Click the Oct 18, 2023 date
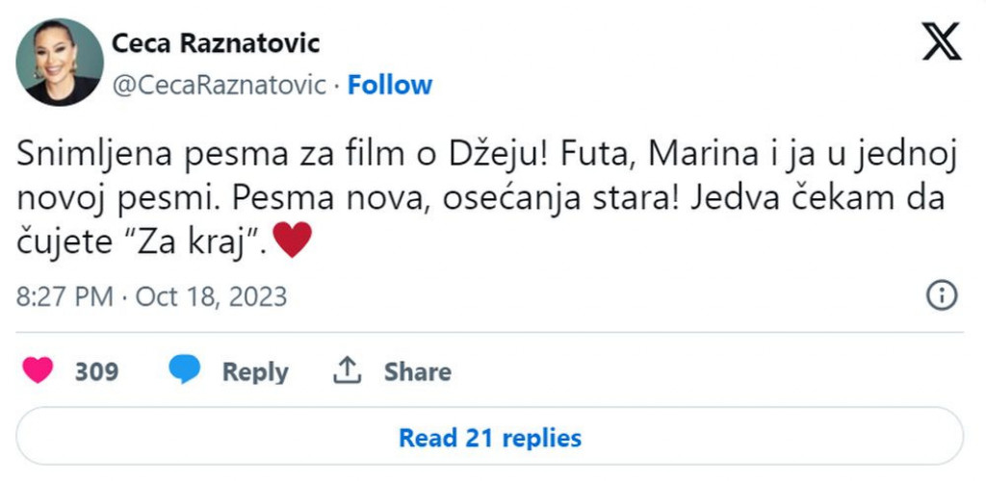The image size is (986, 481). pyautogui.click(x=211, y=296)
